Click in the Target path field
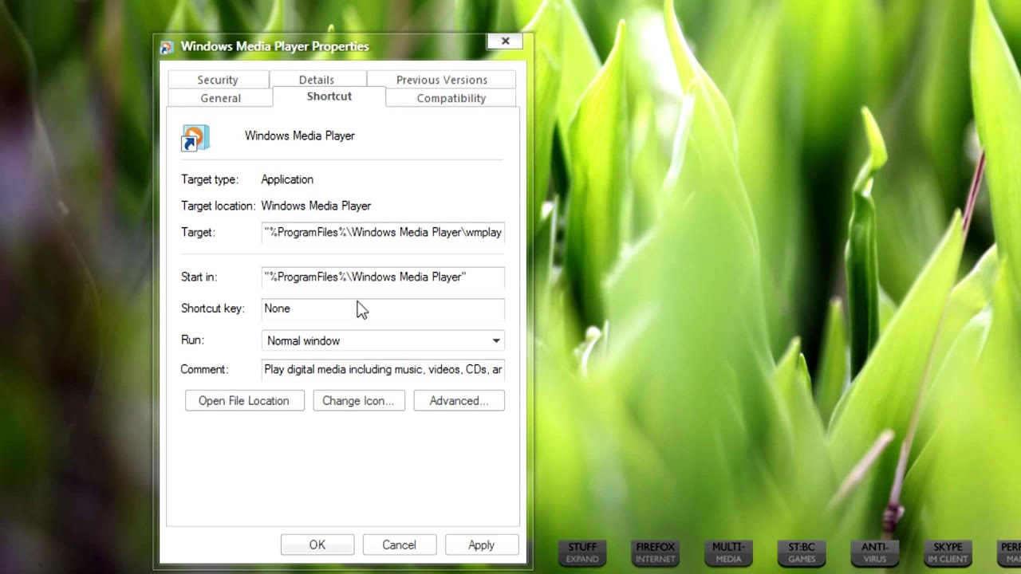Image resolution: width=1021 pixels, height=574 pixels. [383, 233]
